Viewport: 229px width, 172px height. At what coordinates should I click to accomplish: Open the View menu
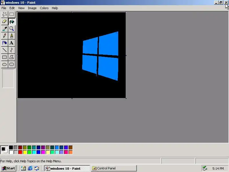click(21, 8)
